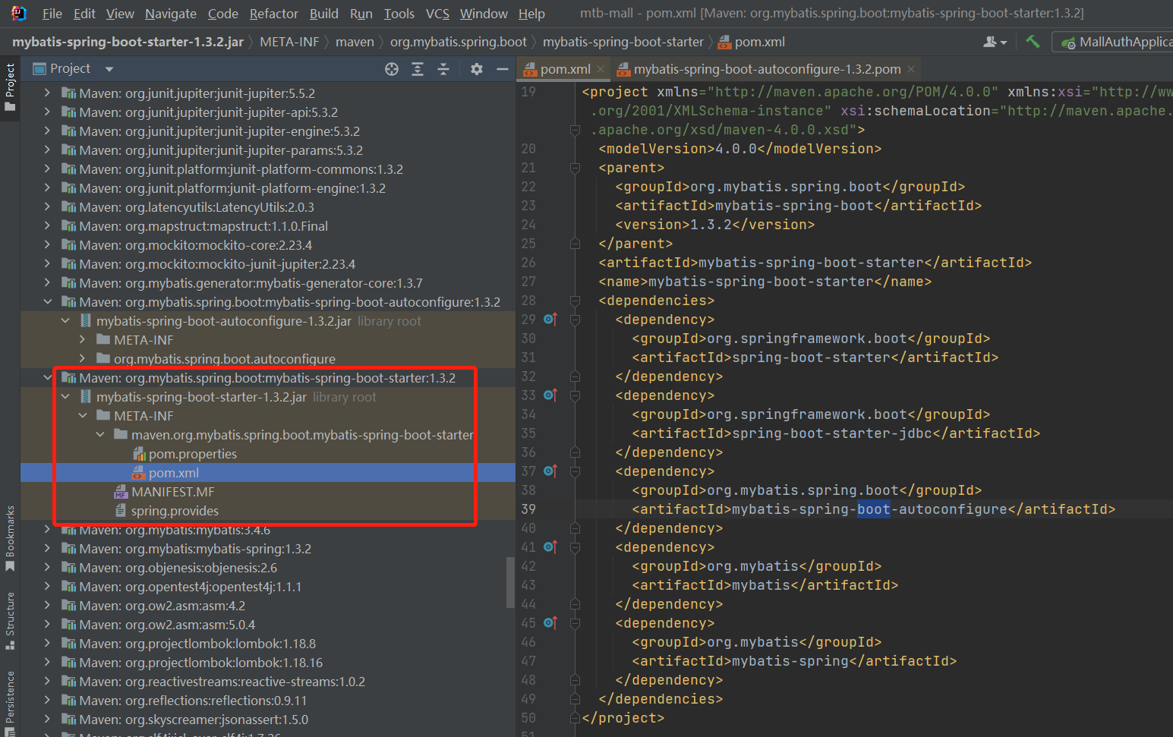The image size is (1173, 737).
Task: Click Project panel vertical scrollbar thumb
Action: coord(511,583)
